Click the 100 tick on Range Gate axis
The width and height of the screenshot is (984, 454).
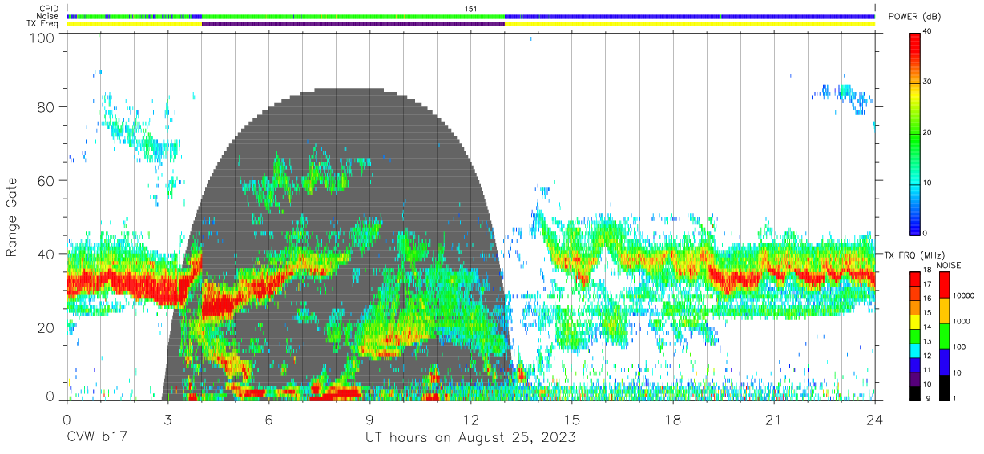[x=42, y=38]
